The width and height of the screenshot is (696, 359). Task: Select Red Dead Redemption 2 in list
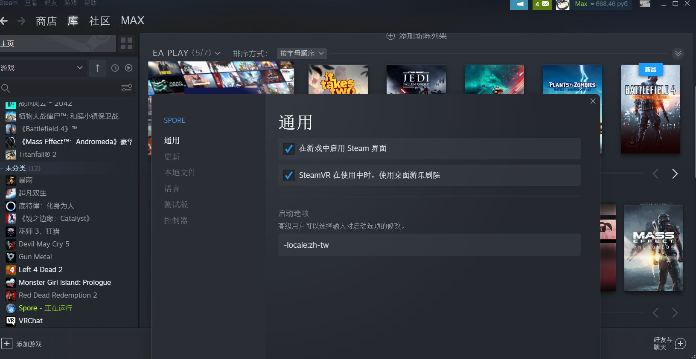click(58, 295)
